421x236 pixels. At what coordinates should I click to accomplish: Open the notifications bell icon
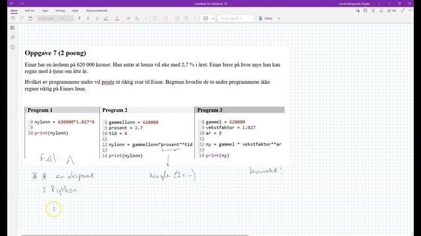tap(382, 10)
